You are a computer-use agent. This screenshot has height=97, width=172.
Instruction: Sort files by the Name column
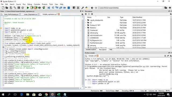[89, 17]
